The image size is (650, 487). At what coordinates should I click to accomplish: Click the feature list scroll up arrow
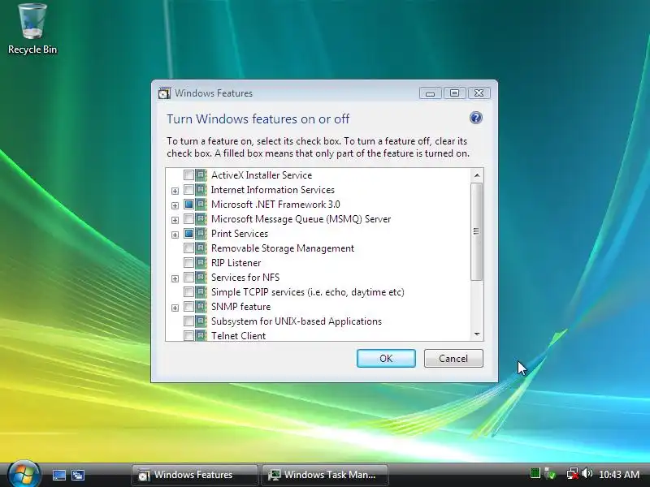pos(477,175)
